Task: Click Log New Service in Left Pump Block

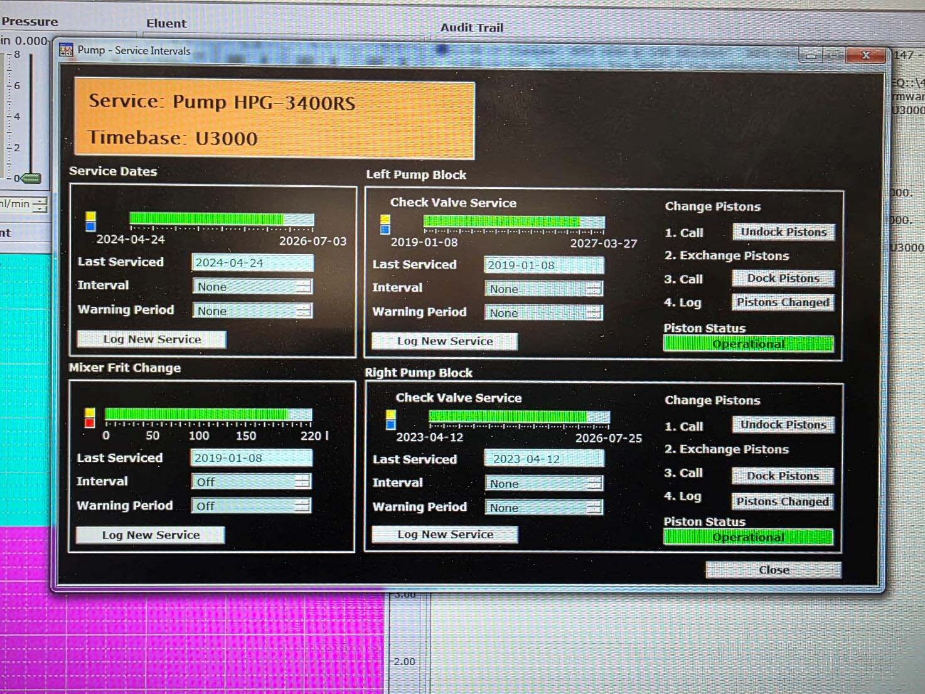Action: coord(445,341)
